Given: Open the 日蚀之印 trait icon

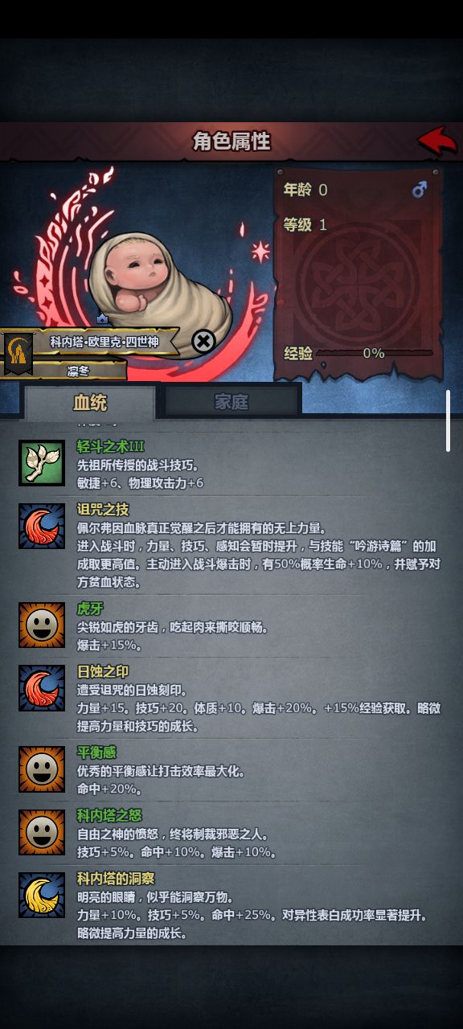Looking at the screenshot, I should click(x=42, y=688).
